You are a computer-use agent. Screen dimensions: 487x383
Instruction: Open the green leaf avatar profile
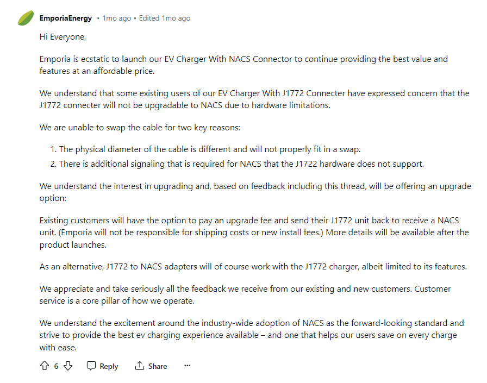click(x=26, y=18)
